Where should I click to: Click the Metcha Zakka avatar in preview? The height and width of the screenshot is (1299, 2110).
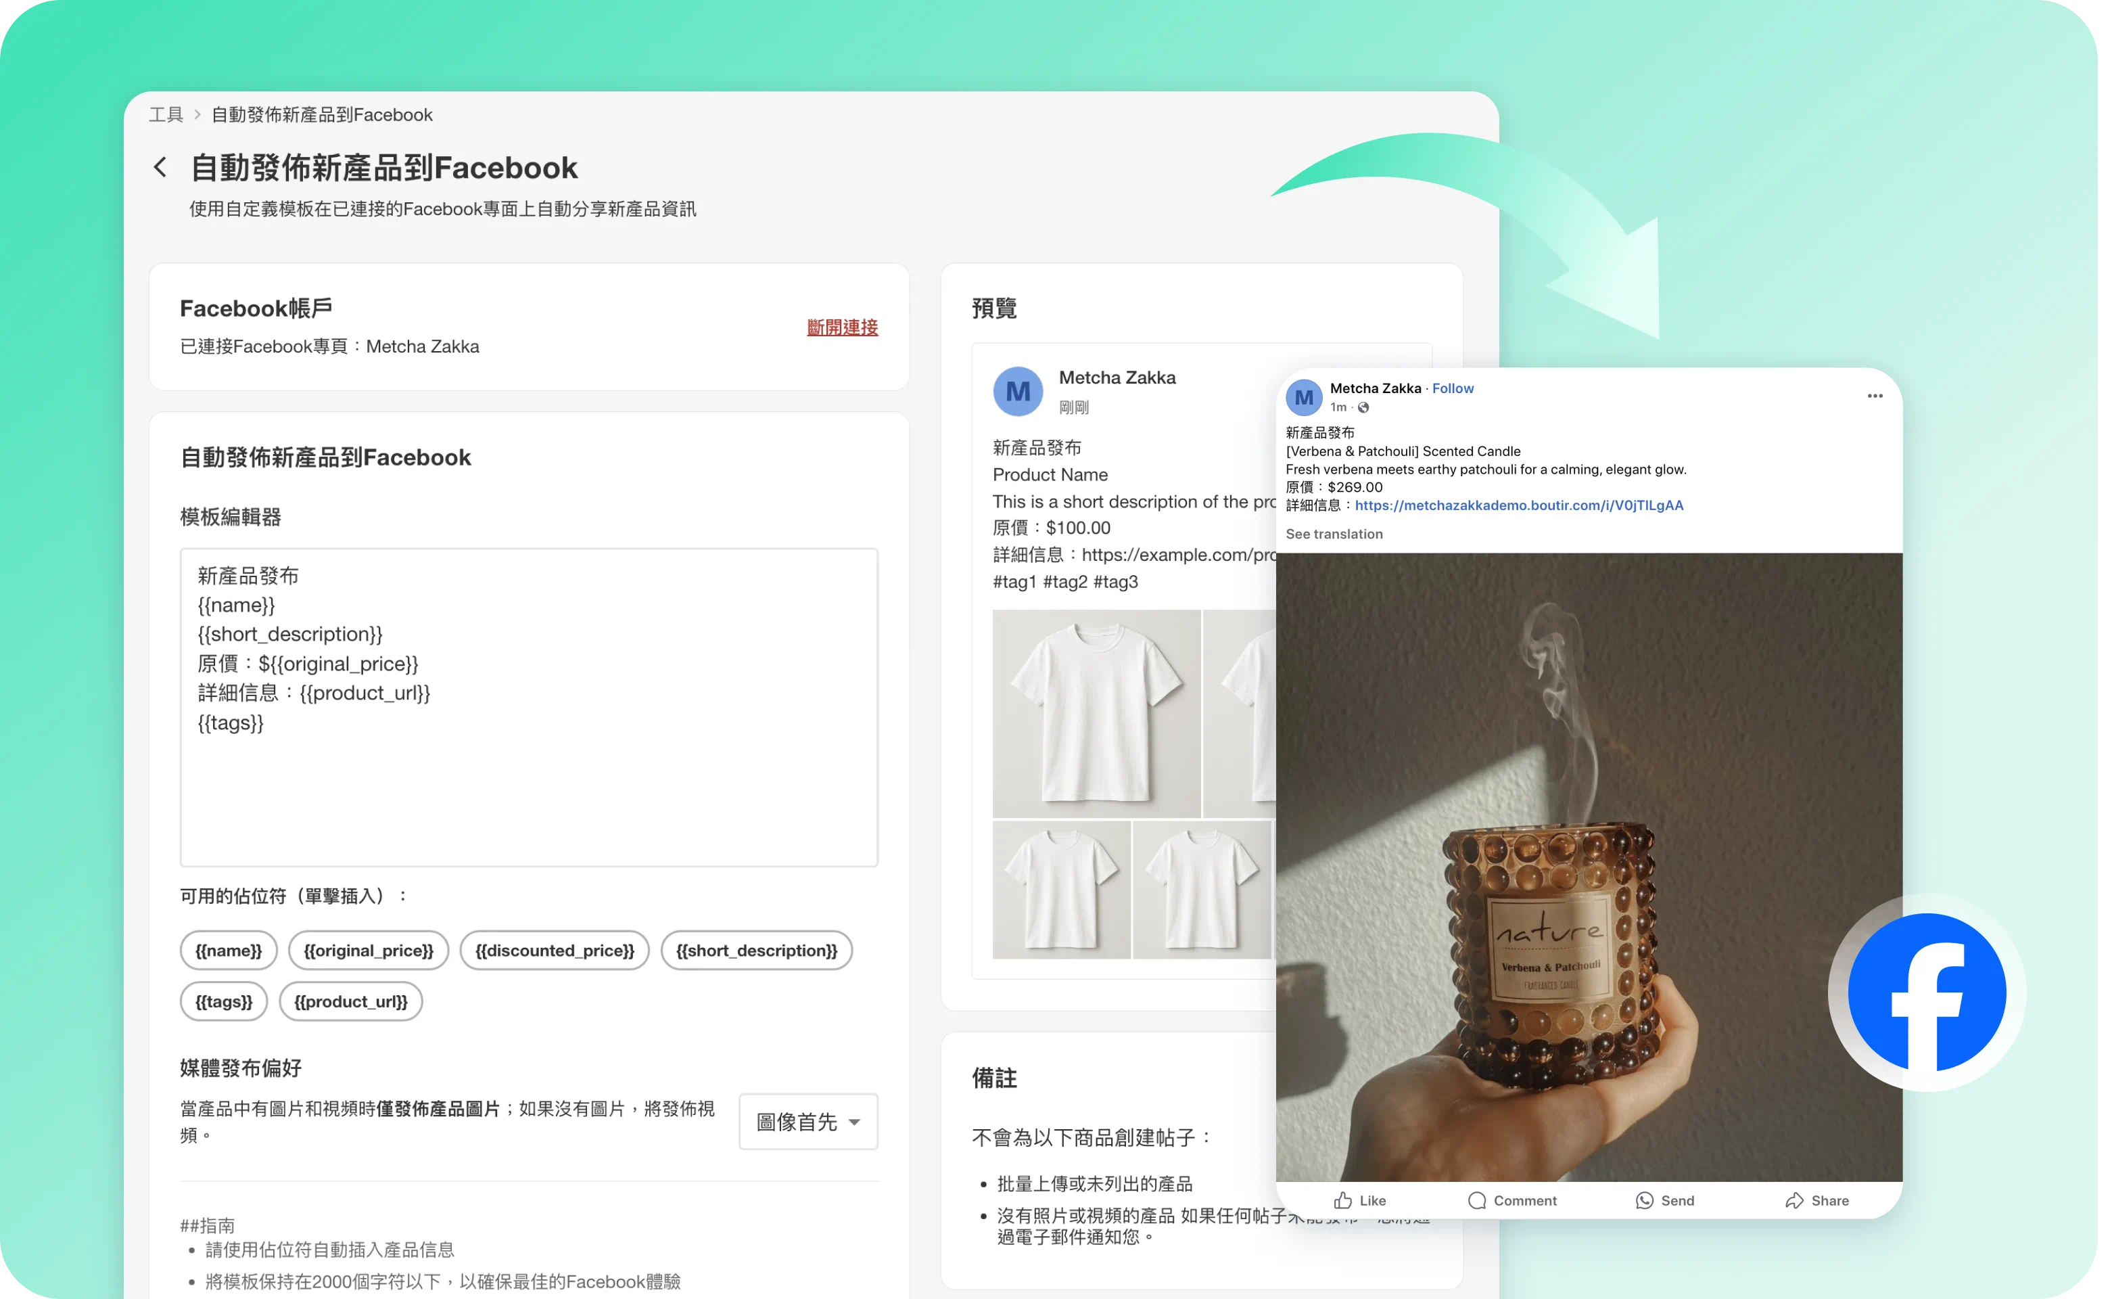1018,392
